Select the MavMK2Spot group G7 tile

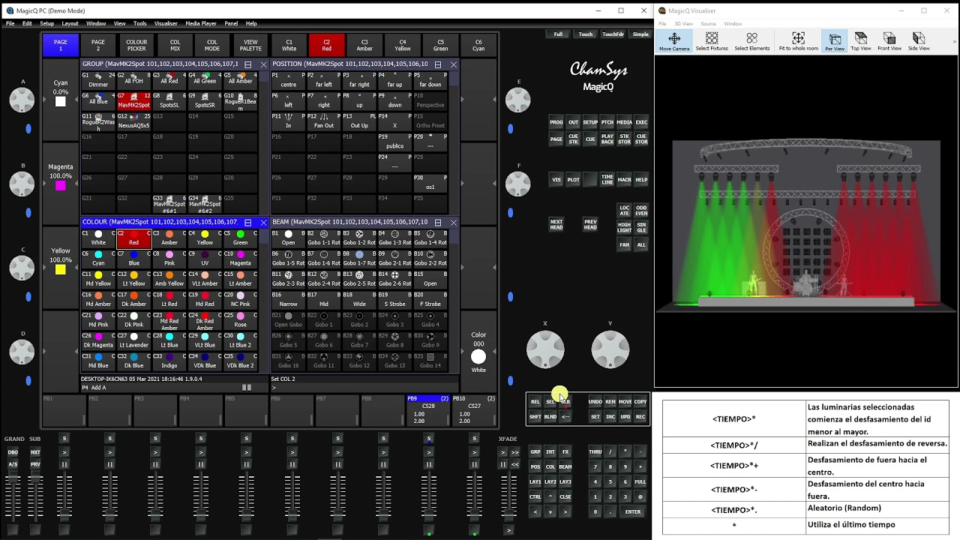tap(133, 100)
